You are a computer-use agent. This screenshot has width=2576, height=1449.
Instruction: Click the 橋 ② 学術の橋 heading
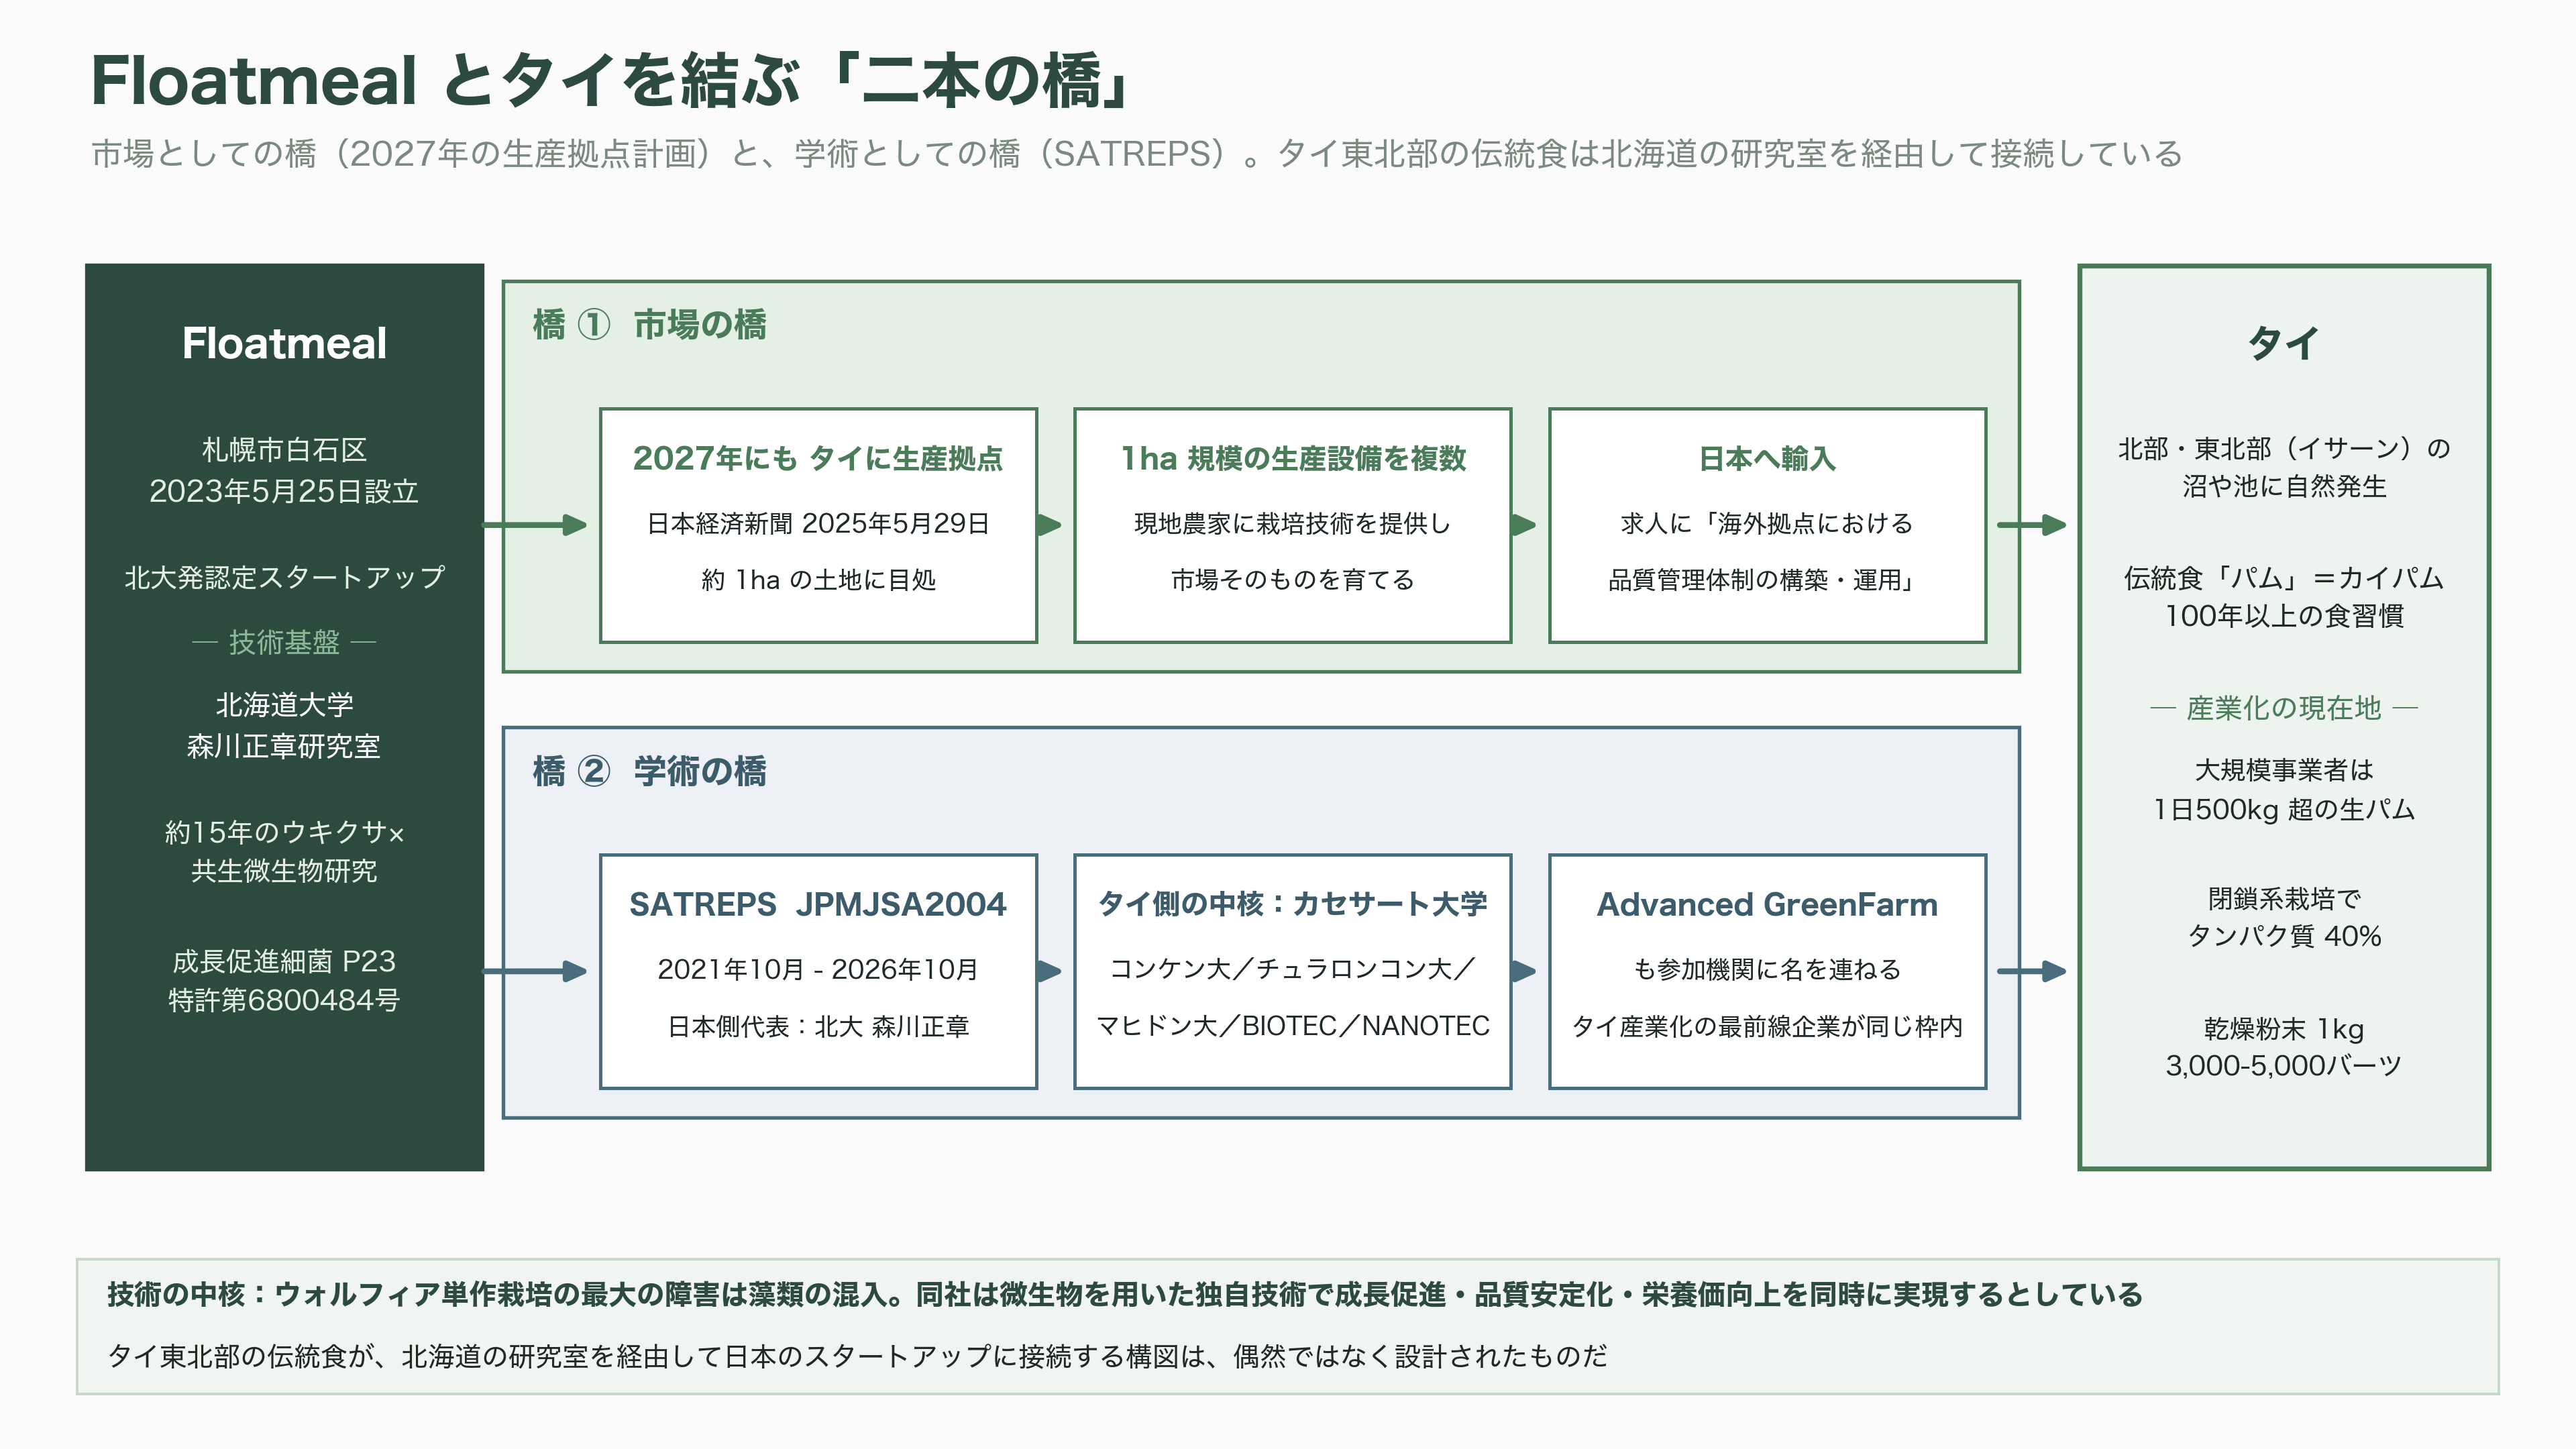click(649, 771)
